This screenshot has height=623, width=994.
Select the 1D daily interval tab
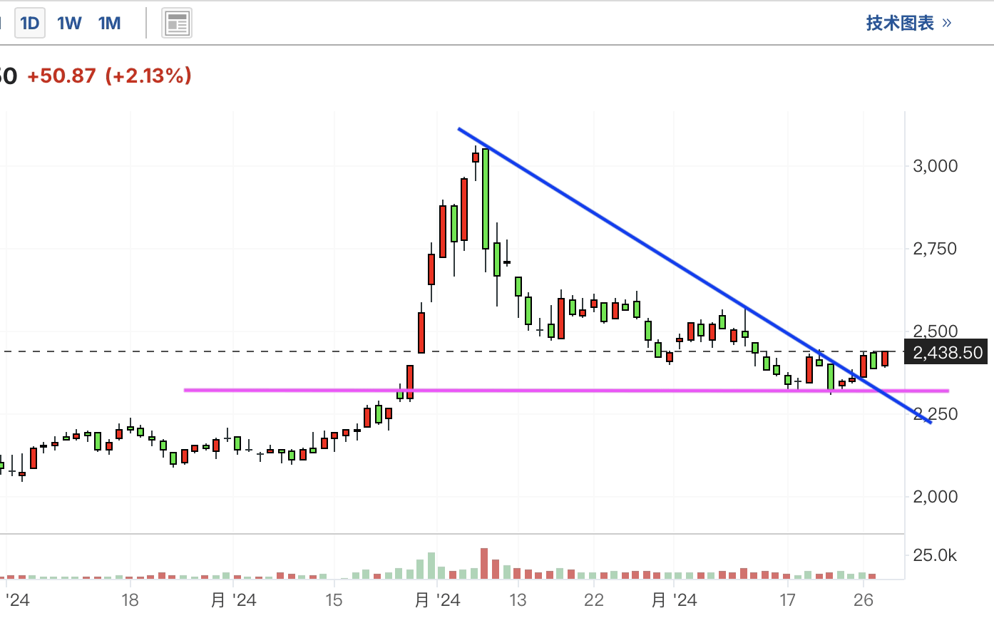tap(30, 23)
